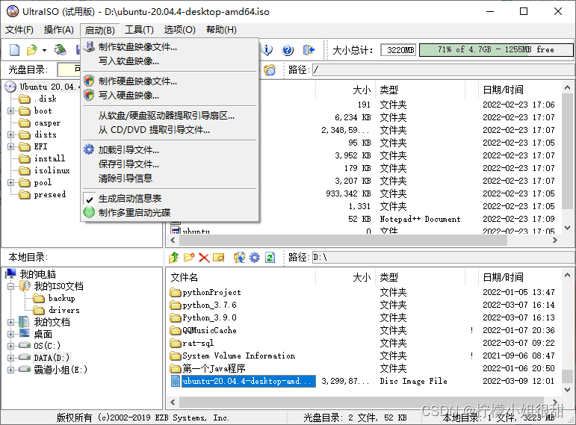Click the My Computer icon in local tree
Screen dimensions: 576x425
[11, 274]
